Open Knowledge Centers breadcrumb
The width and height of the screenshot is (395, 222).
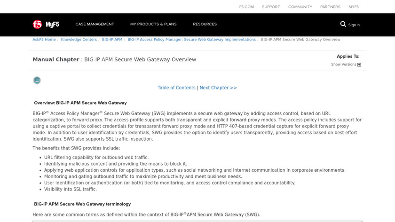[79, 40]
